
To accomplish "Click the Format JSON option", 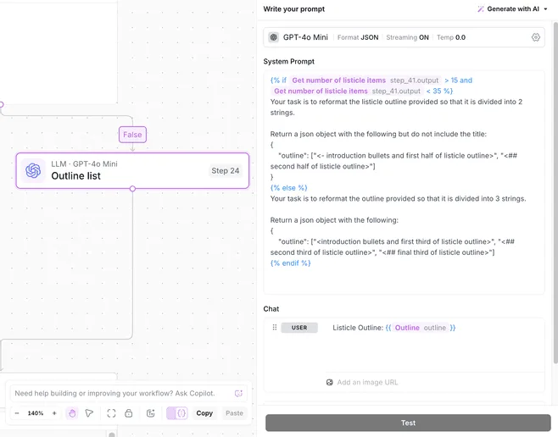I will pos(358,37).
